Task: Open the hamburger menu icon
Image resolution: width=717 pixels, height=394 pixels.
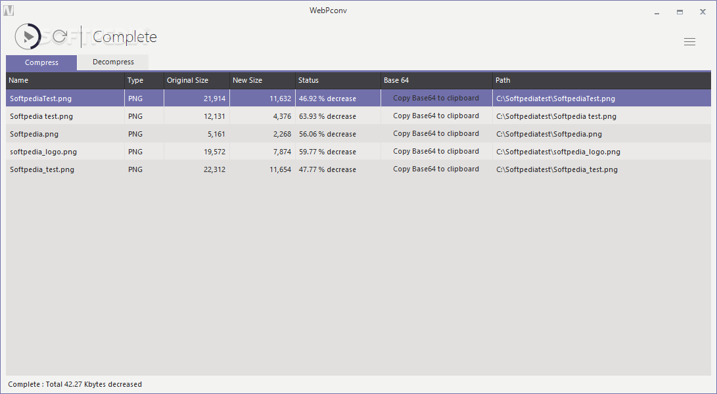Action: [x=689, y=41]
